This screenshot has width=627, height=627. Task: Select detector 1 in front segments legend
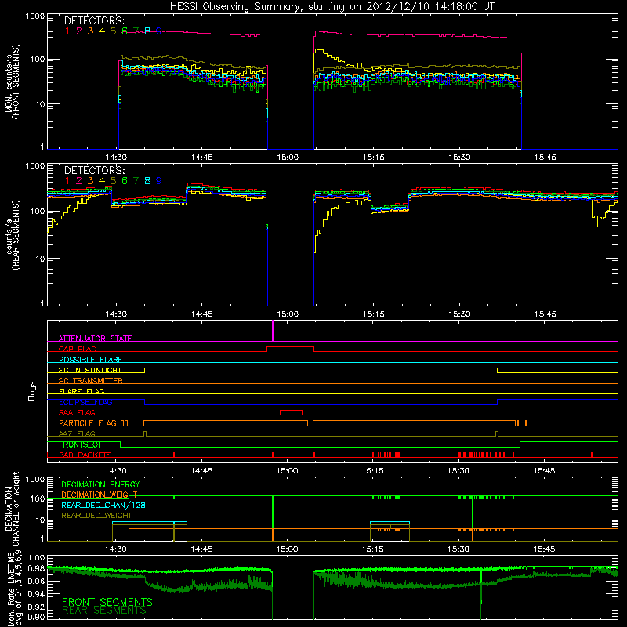(67, 31)
